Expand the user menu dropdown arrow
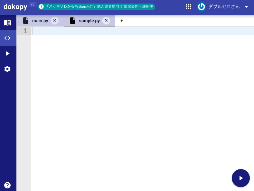 click(247, 7)
